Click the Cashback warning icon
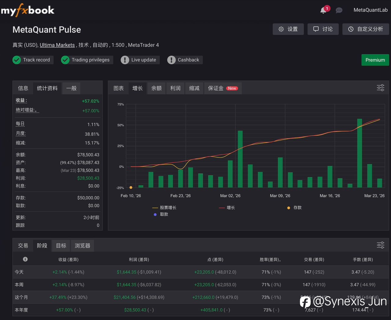391x320 pixels. click(x=171, y=60)
